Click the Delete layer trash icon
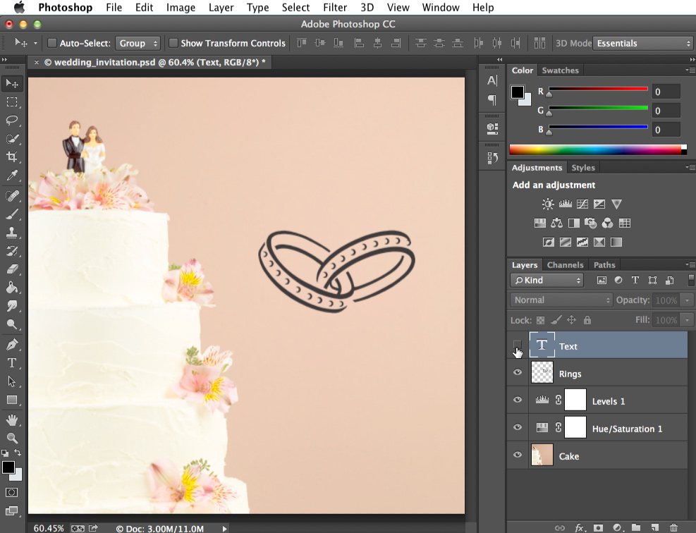Image resolution: width=696 pixels, height=533 pixels. (x=673, y=527)
